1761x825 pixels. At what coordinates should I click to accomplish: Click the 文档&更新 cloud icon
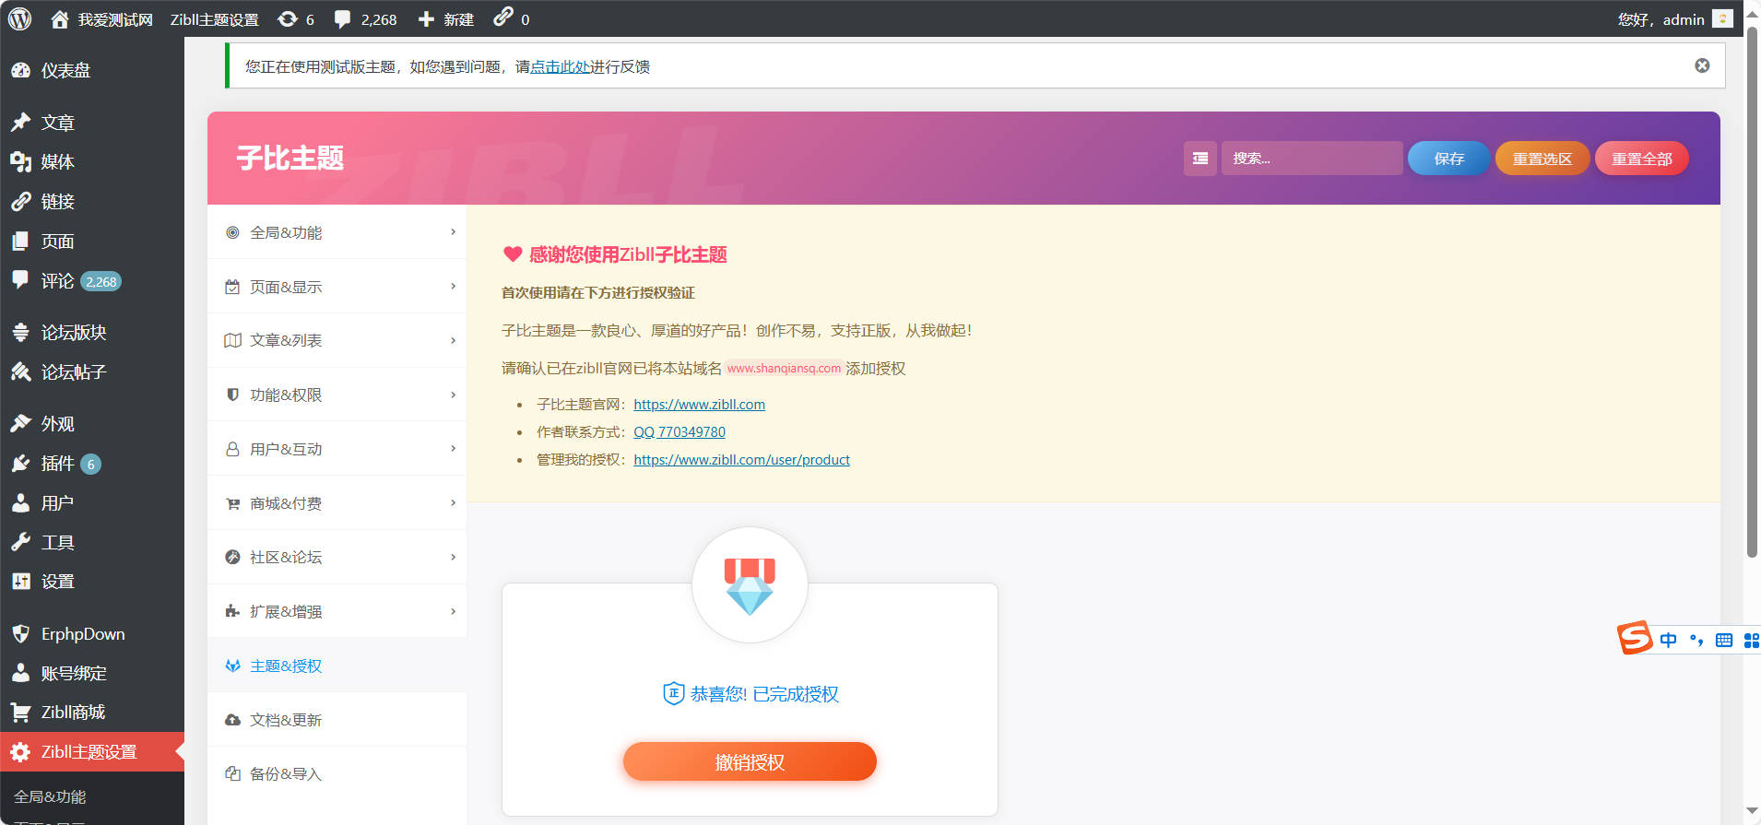click(x=232, y=720)
